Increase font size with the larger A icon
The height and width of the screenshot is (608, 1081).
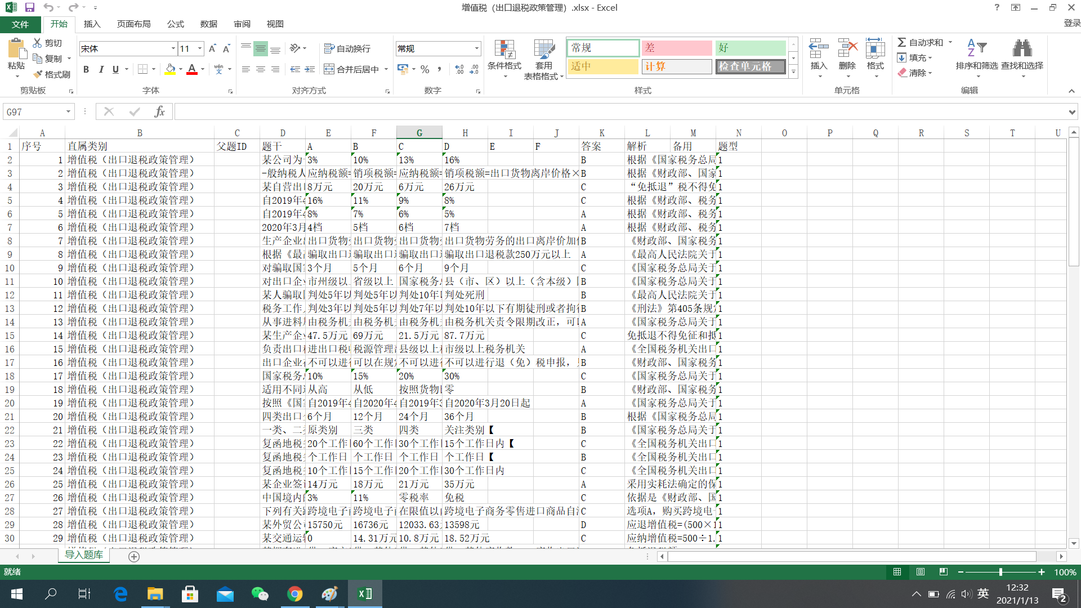point(212,49)
